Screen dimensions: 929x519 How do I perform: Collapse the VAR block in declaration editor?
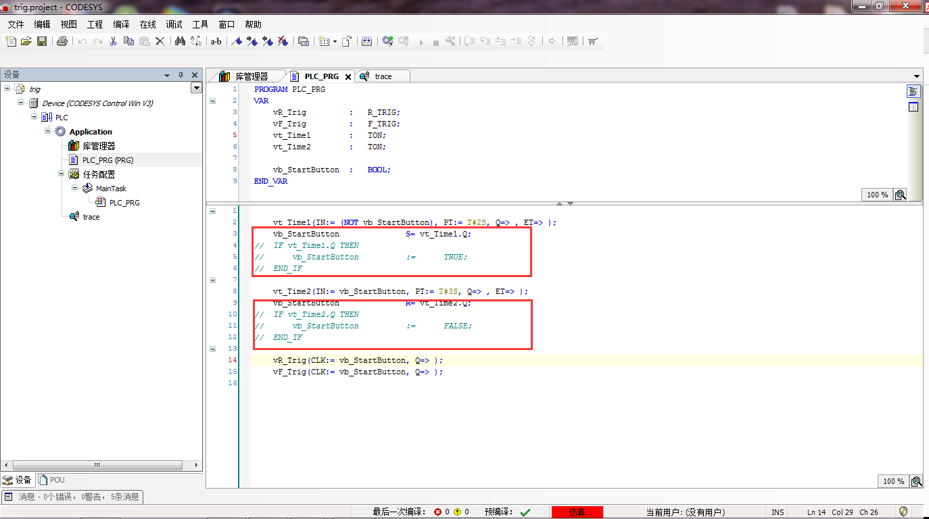click(x=212, y=101)
